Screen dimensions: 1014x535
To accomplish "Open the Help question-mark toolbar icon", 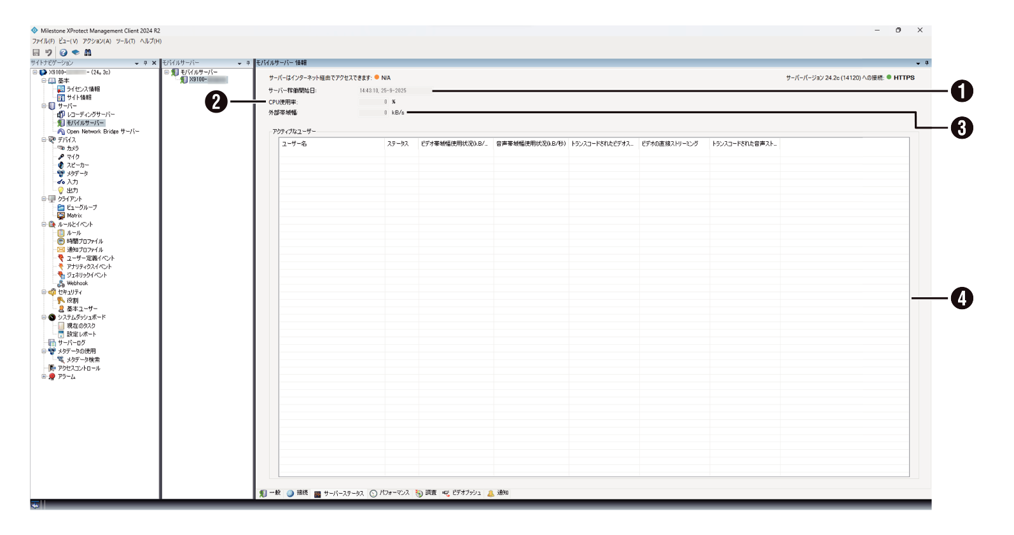I will click(x=64, y=53).
